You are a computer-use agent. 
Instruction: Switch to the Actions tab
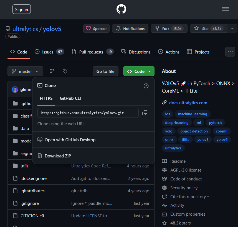click(169, 52)
